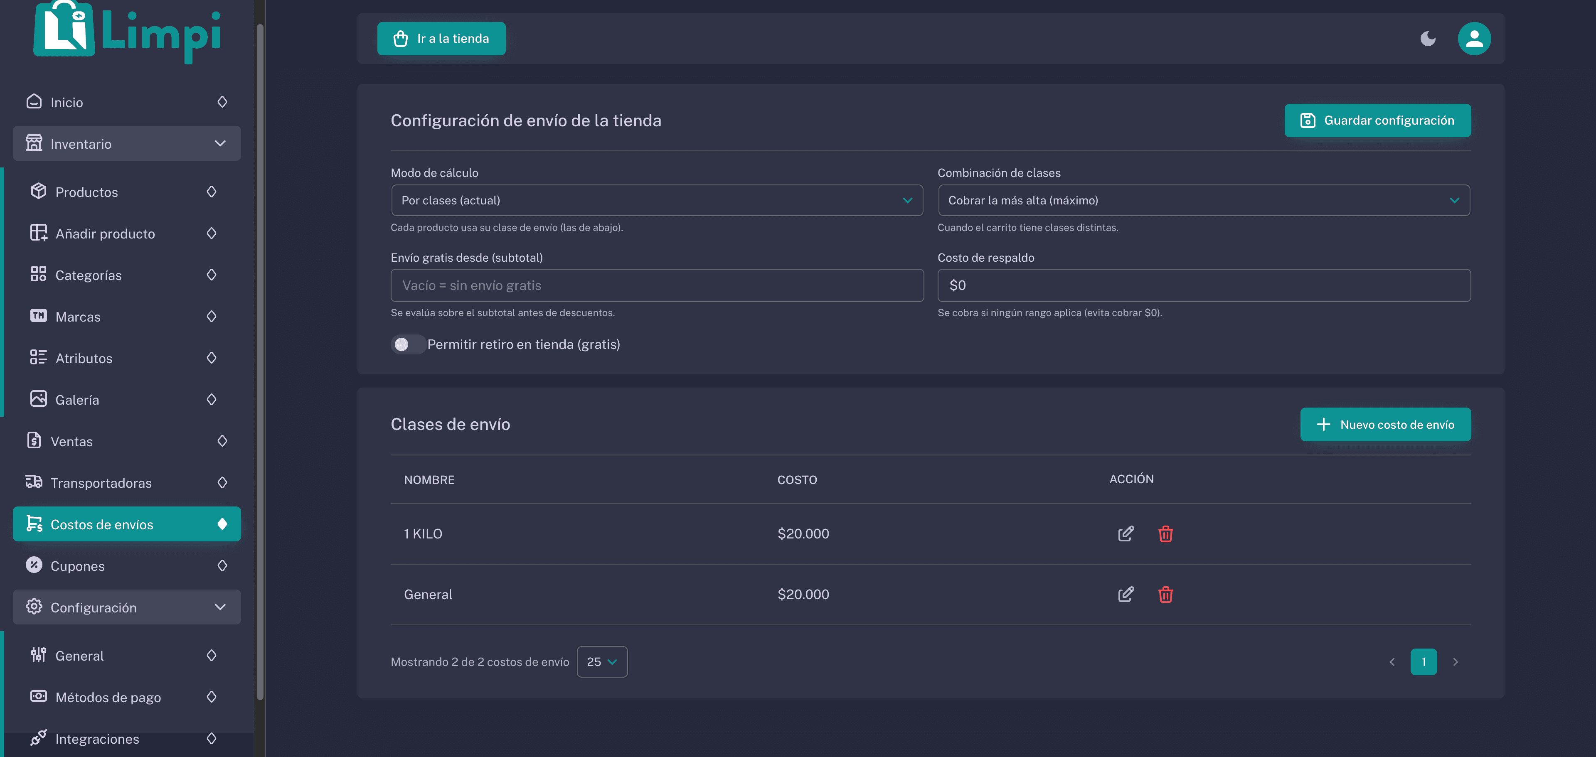1596x757 pixels.
Task: Collapse the Inventario section
Action: [x=126, y=144]
